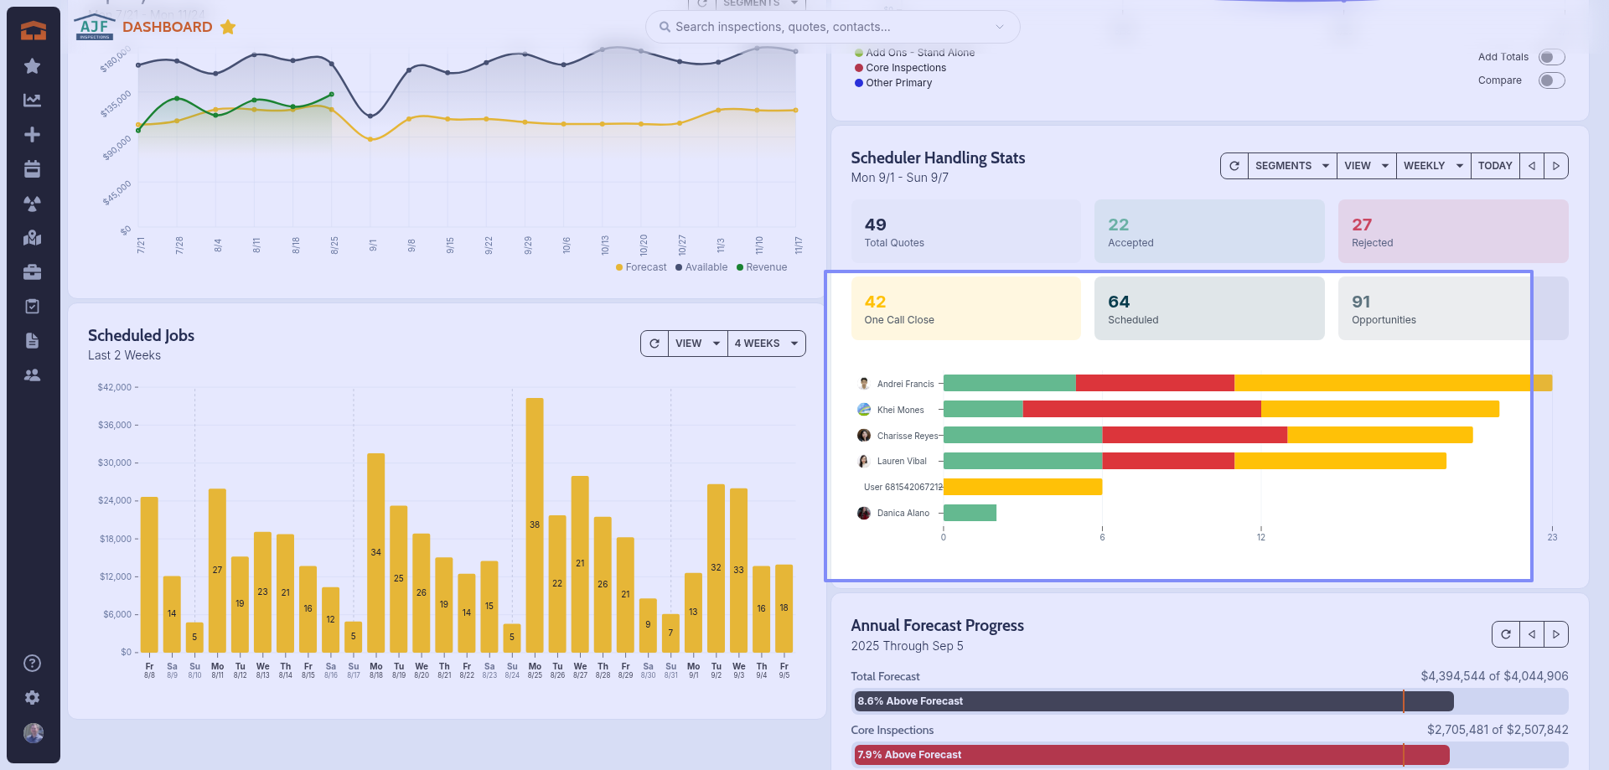Open the analytics chart sidebar icon
The height and width of the screenshot is (770, 1609).
pos(32,101)
